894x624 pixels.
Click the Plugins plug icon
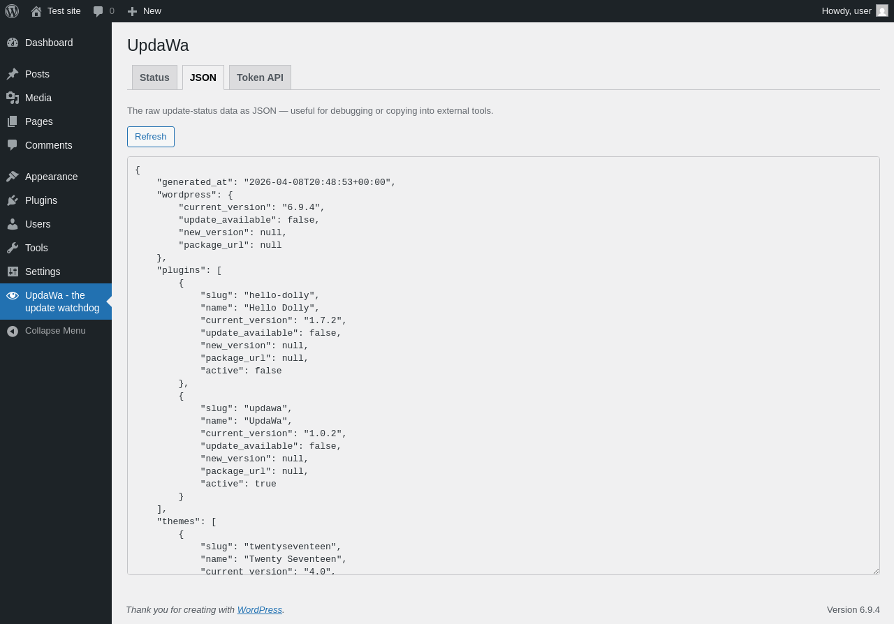click(13, 200)
